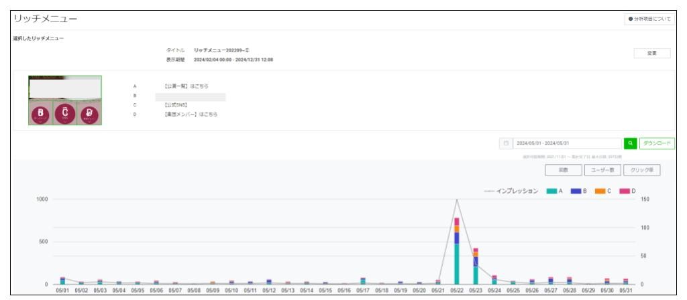687x300 pixels.
Task: Open the date range input field
Action: [x=567, y=143]
